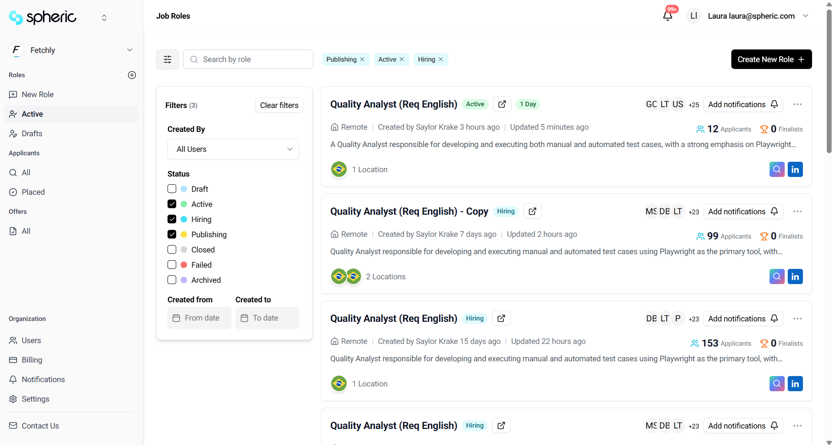Screen dimensions: 832x445
Task: Click the Create New Role button
Action: pos(771,59)
